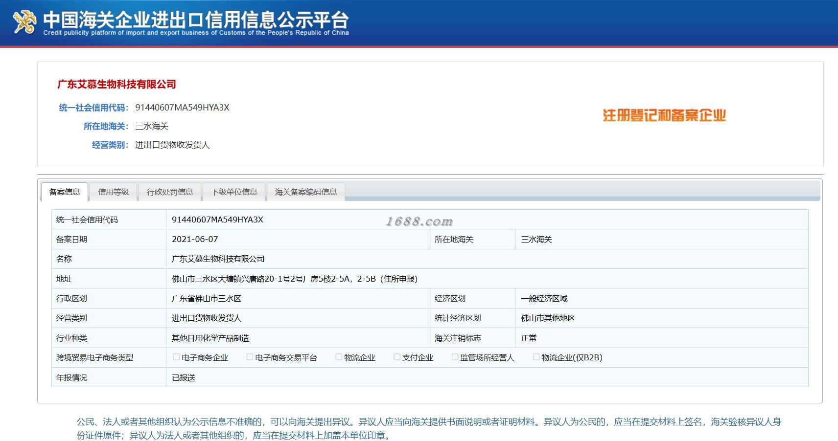Click the company name in the 名称 row
838x441 pixels.
point(218,259)
